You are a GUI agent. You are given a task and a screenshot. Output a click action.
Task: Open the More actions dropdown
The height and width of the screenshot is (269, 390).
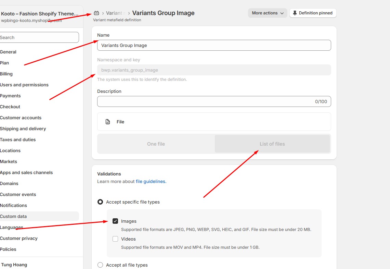(268, 13)
